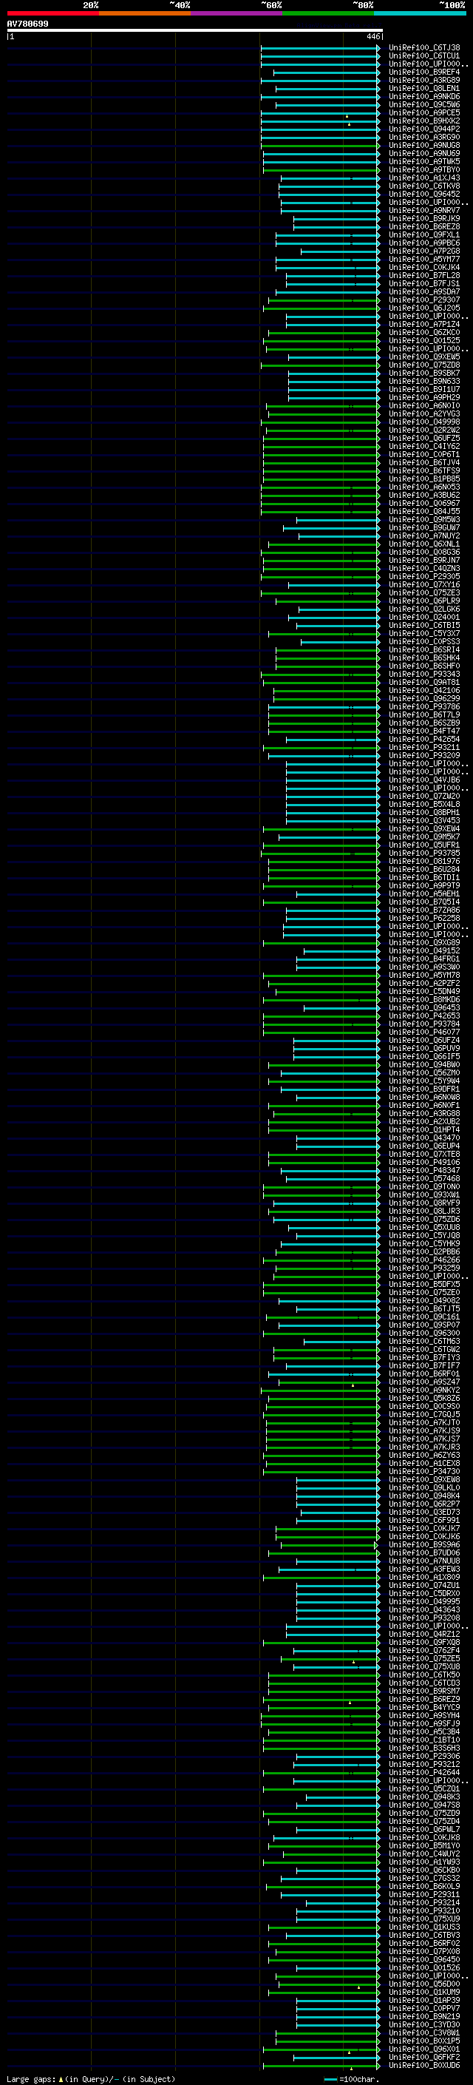Screen dimensions: 473x2085
Task: Select the UniRef100_B6REZ8 label
Action: (424, 226)
